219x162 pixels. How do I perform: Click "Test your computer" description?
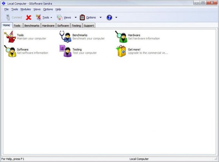(x=84, y=53)
